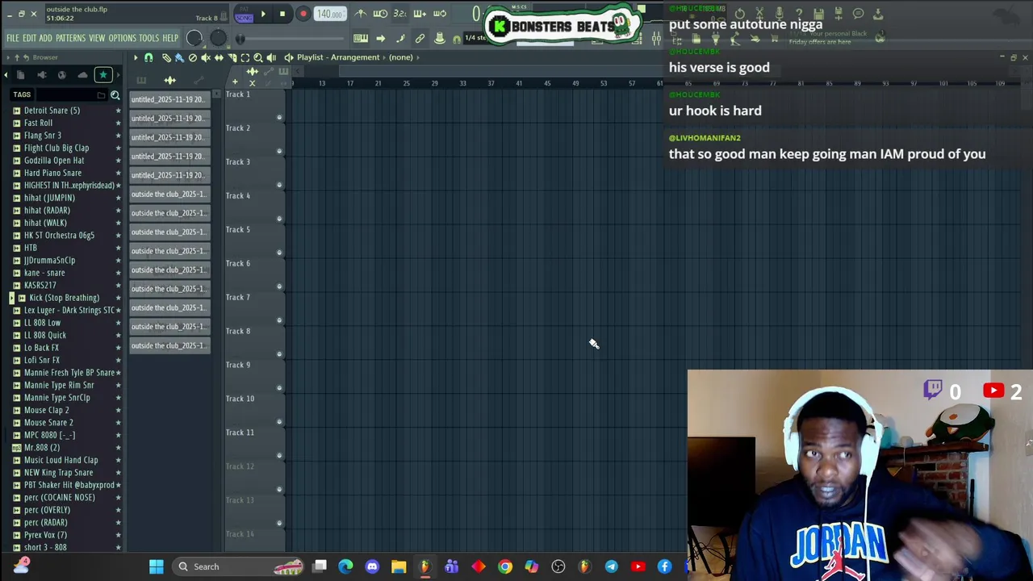This screenshot has height=581, width=1033.
Task: Adjust the master pitch knob
Action: pos(218,38)
